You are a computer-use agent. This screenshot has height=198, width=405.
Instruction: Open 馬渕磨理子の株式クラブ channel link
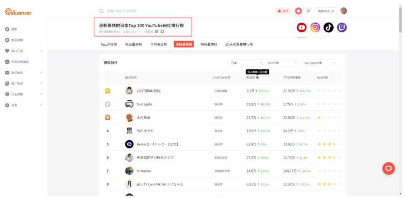tap(155, 157)
